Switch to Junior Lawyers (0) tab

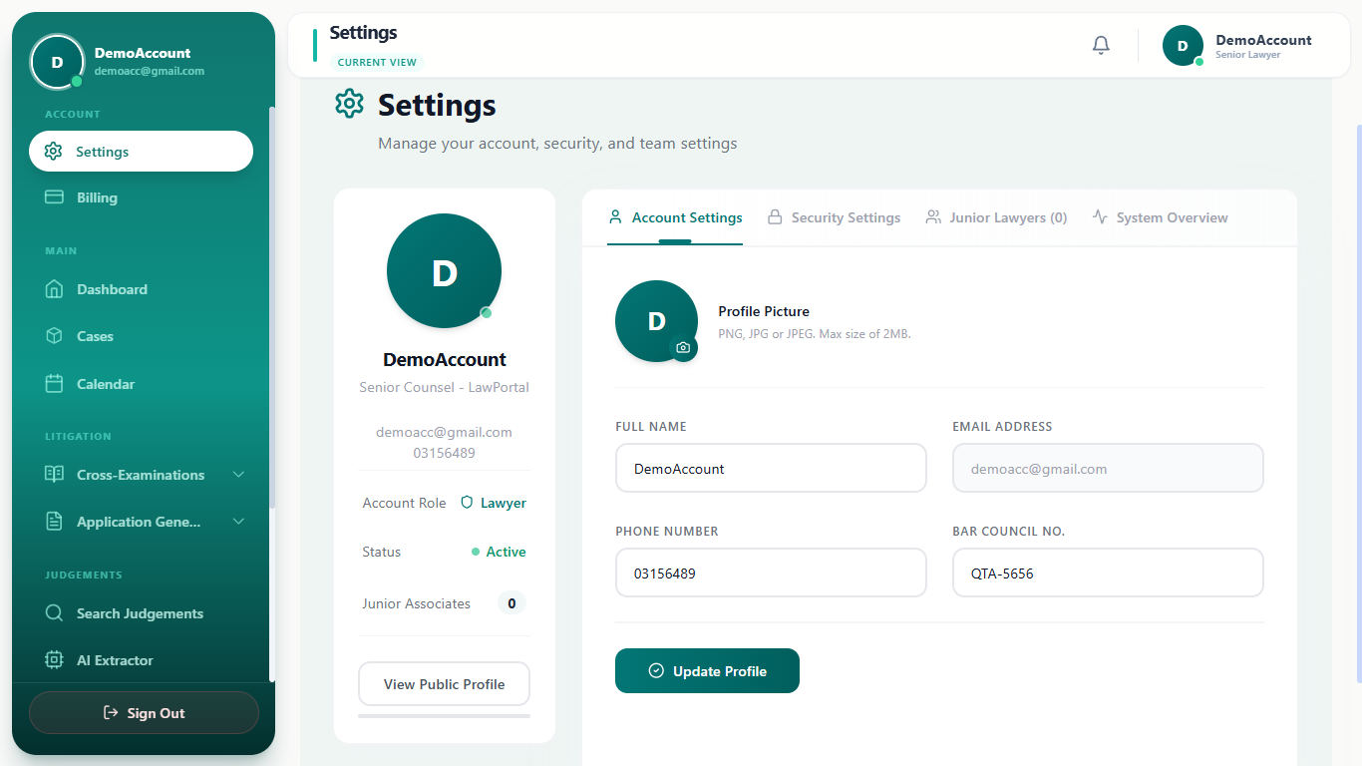coord(996,217)
